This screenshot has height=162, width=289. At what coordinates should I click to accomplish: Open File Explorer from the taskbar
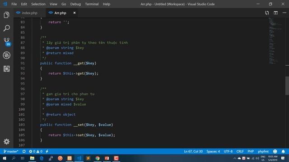pos(32,158)
